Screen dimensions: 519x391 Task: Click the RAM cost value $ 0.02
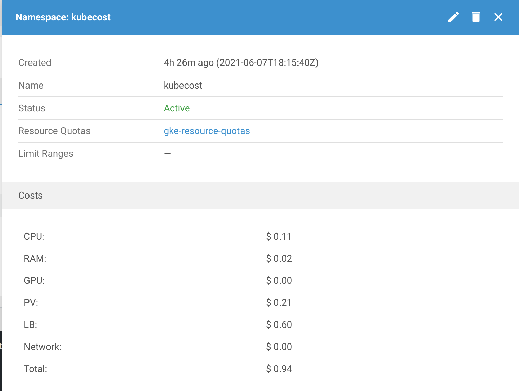(x=279, y=259)
